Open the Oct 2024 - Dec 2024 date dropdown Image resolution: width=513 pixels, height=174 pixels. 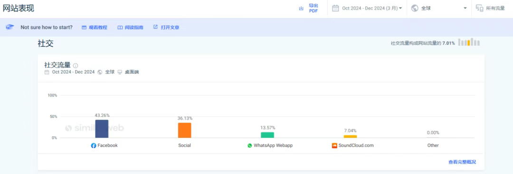click(x=367, y=9)
